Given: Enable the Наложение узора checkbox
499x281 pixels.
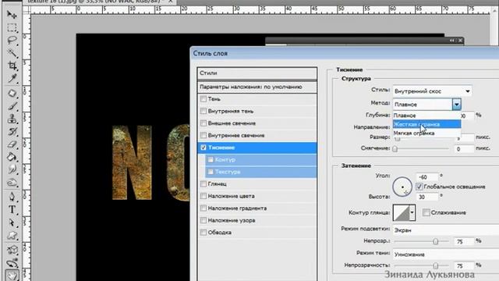Looking at the screenshot, I should pyautogui.click(x=203, y=220).
